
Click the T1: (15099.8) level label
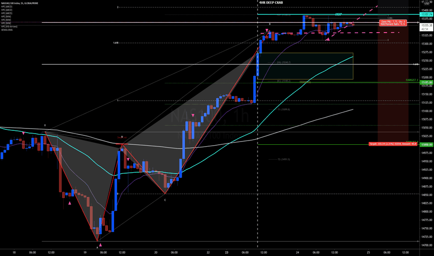click(x=284, y=109)
